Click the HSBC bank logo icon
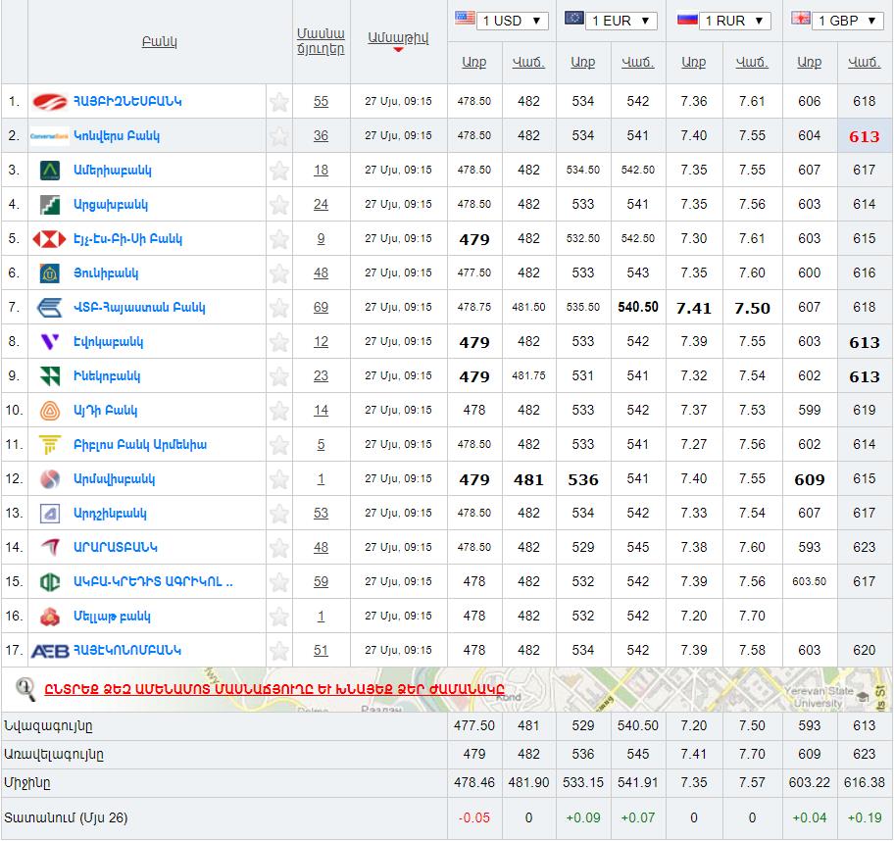 click(x=49, y=239)
